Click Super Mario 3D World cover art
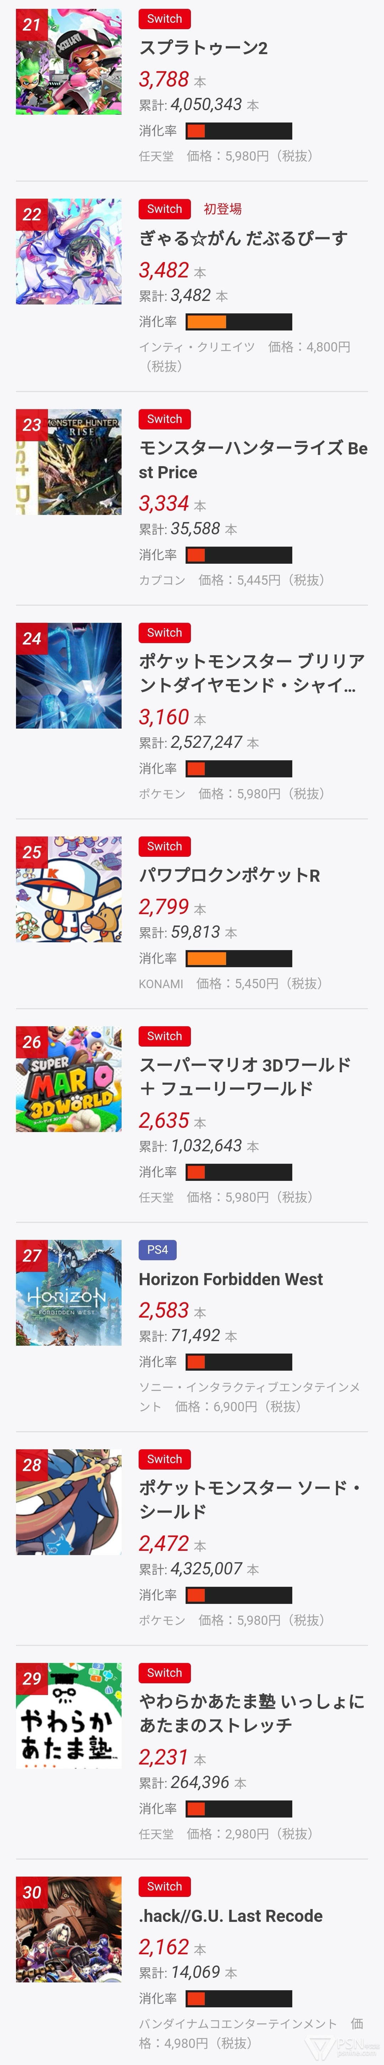This screenshot has width=384, height=2065. (x=69, y=1079)
